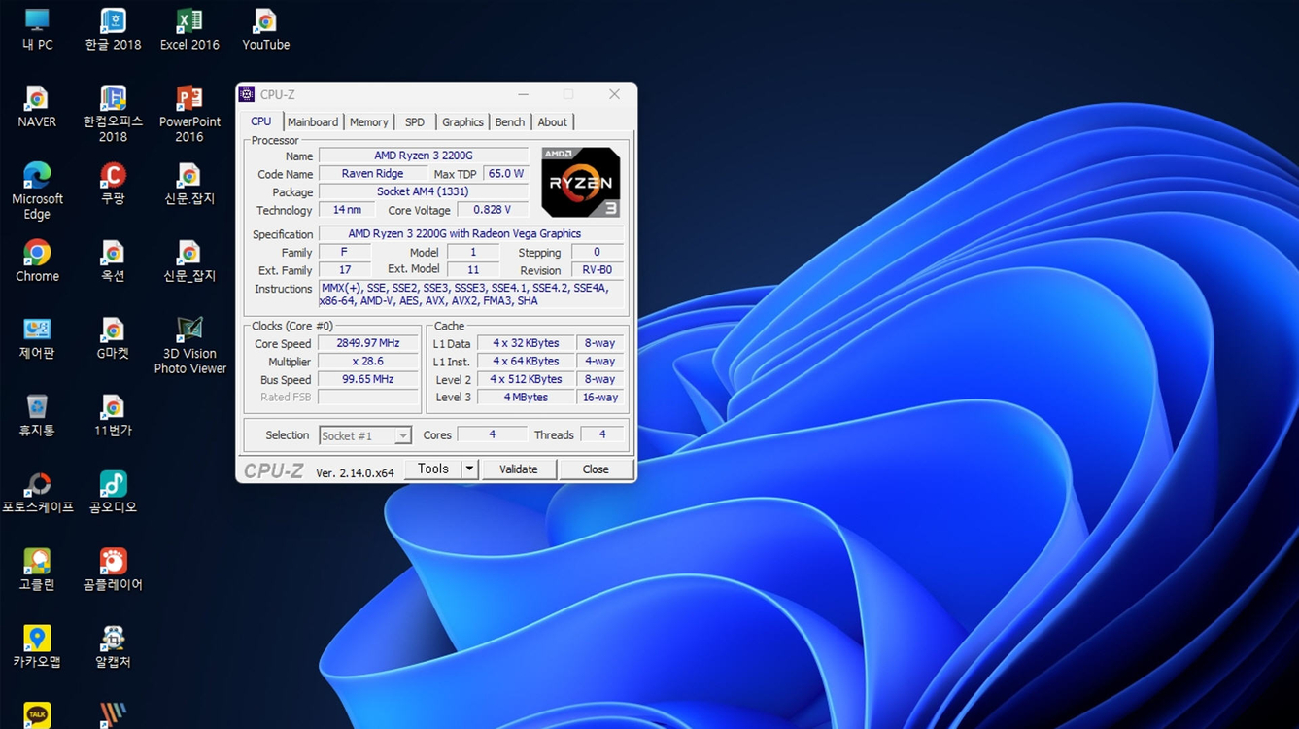Select the CPU tab in CPU-Z
1299x729 pixels.
click(261, 121)
